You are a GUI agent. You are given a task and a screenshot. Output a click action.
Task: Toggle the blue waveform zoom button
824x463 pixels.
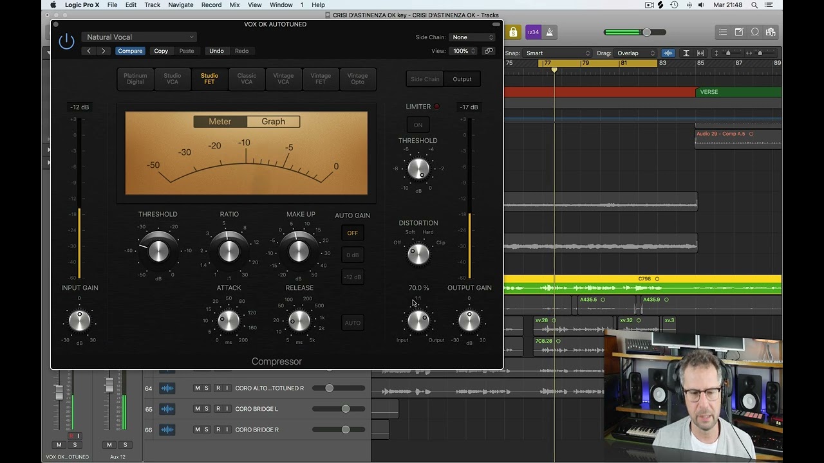pos(668,53)
